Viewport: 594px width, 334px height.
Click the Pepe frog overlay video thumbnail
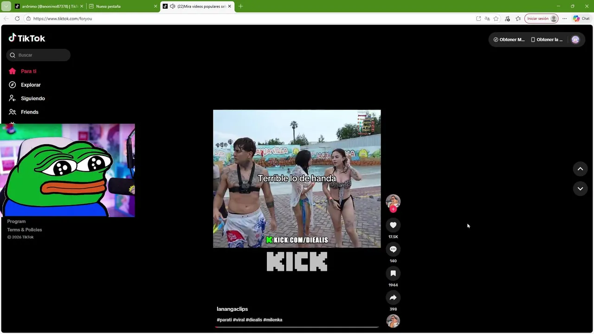pyautogui.click(x=68, y=170)
